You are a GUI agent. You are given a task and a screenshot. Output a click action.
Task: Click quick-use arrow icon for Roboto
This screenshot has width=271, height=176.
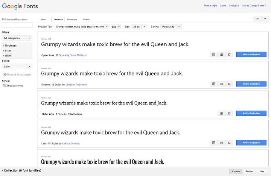221,84
